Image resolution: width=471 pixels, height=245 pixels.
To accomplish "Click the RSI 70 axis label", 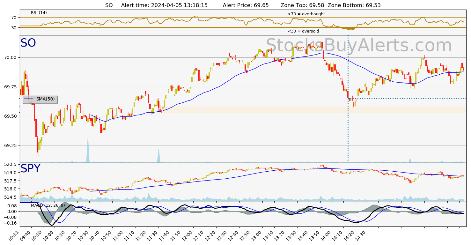I will click(14, 17).
